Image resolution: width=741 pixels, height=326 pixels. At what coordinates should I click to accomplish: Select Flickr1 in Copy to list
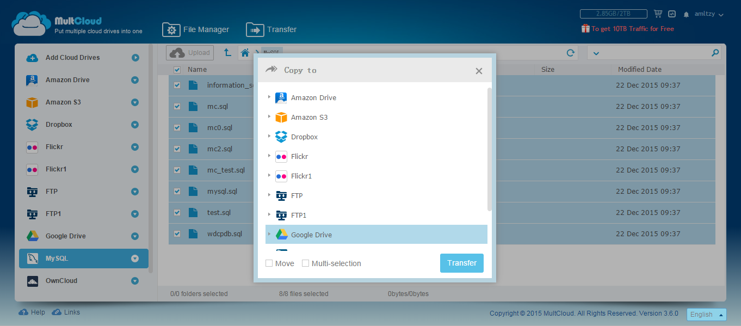(376, 176)
